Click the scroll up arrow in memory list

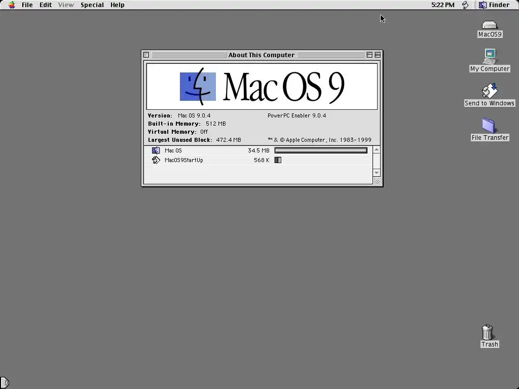377,149
